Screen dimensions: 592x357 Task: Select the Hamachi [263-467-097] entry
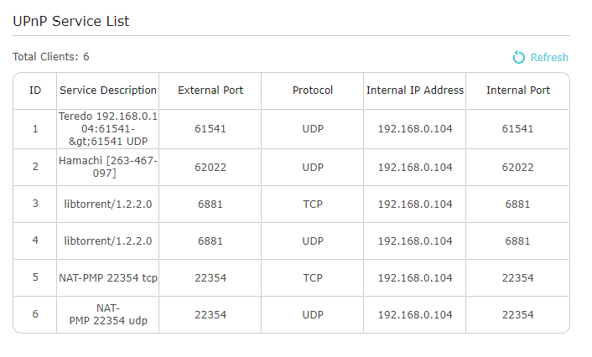pos(108,167)
